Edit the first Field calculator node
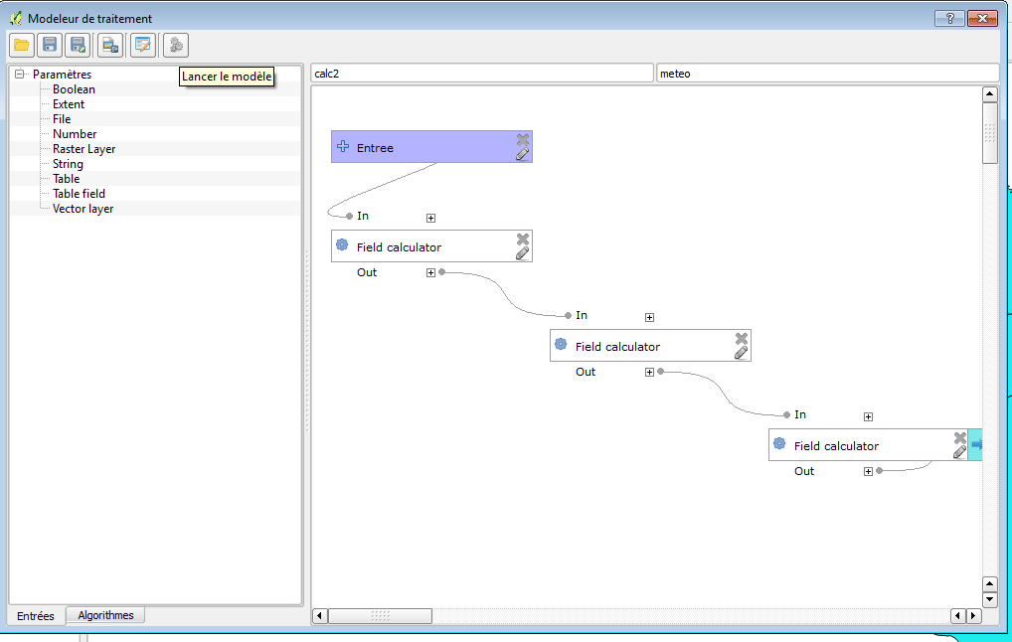Screen dimensions: 1012x642 (x=523, y=253)
